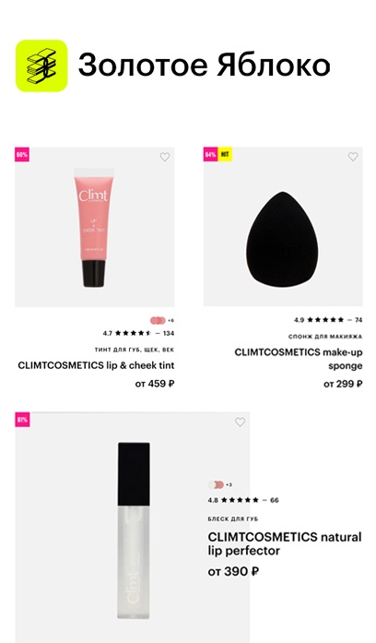
Task: Show +3 more lip perfector shades
Action: point(229,484)
